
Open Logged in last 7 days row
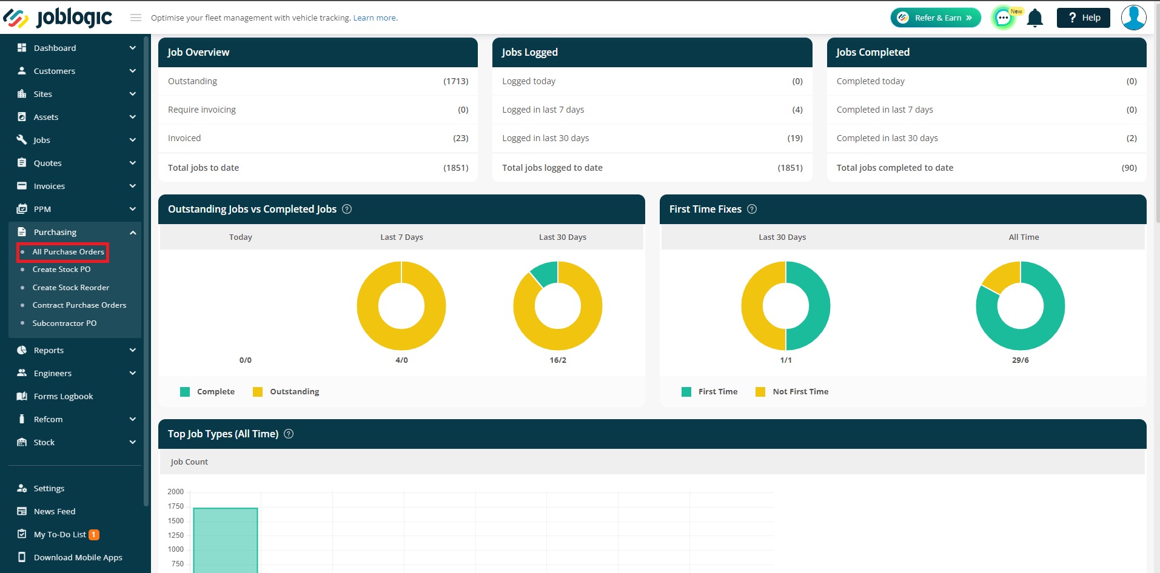tap(652, 110)
